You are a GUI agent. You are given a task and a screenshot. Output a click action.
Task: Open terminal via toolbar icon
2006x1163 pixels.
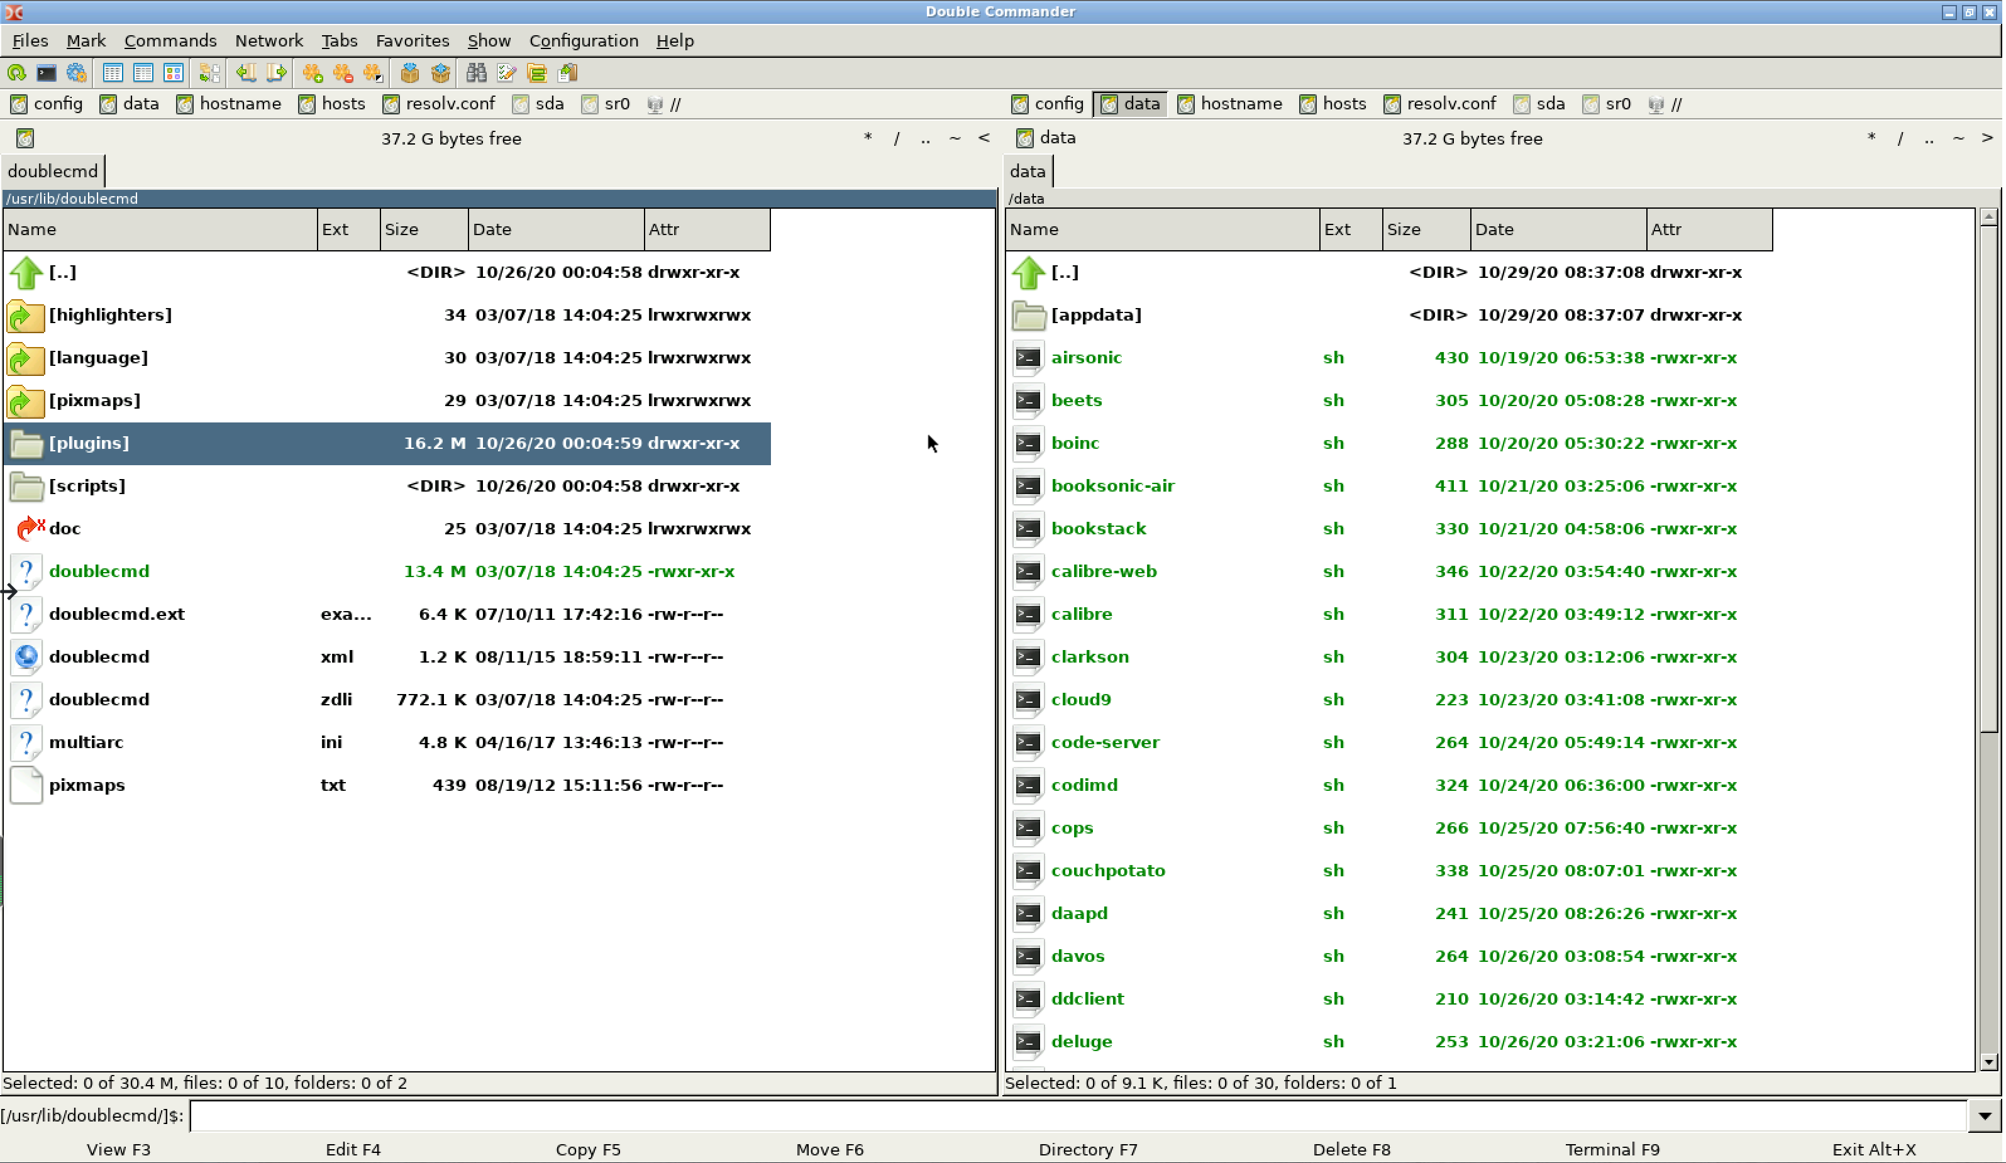click(x=46, y=73)
